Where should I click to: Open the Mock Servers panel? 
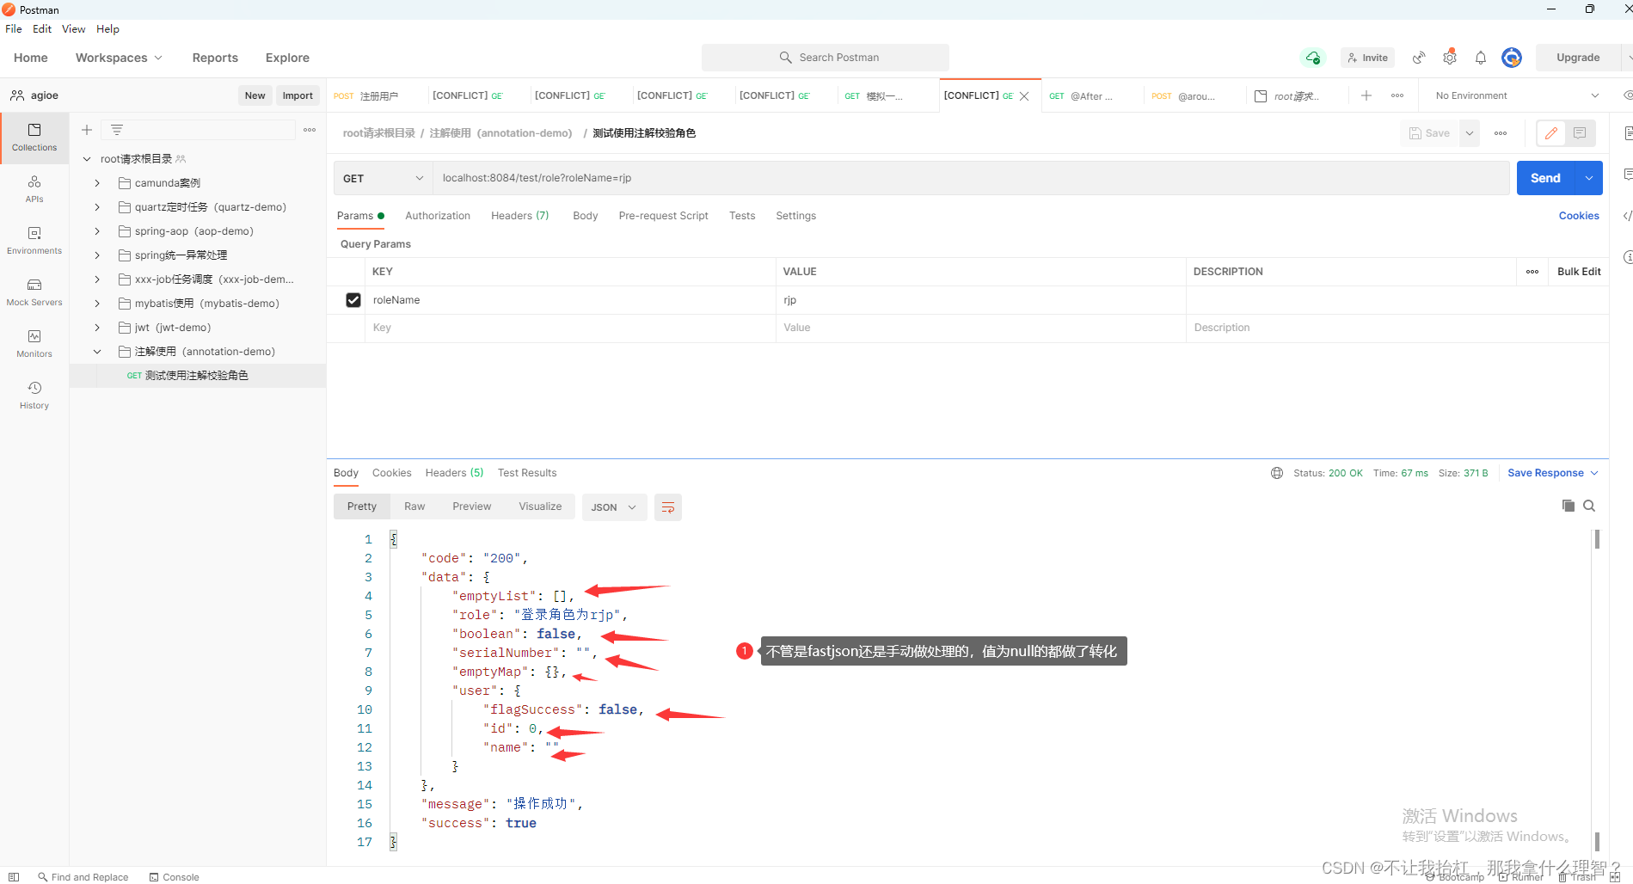[x=34, y=291]
